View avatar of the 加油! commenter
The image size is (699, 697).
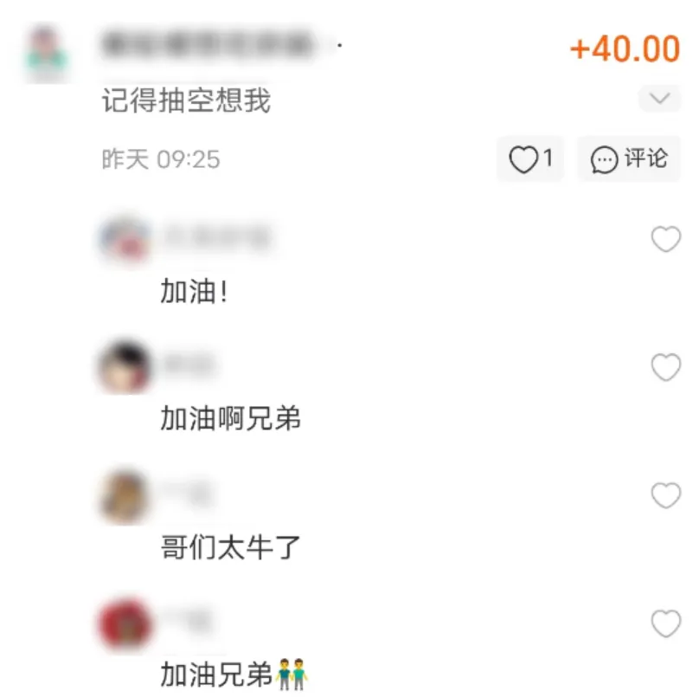pyautogui.click(x=125, y=240)
